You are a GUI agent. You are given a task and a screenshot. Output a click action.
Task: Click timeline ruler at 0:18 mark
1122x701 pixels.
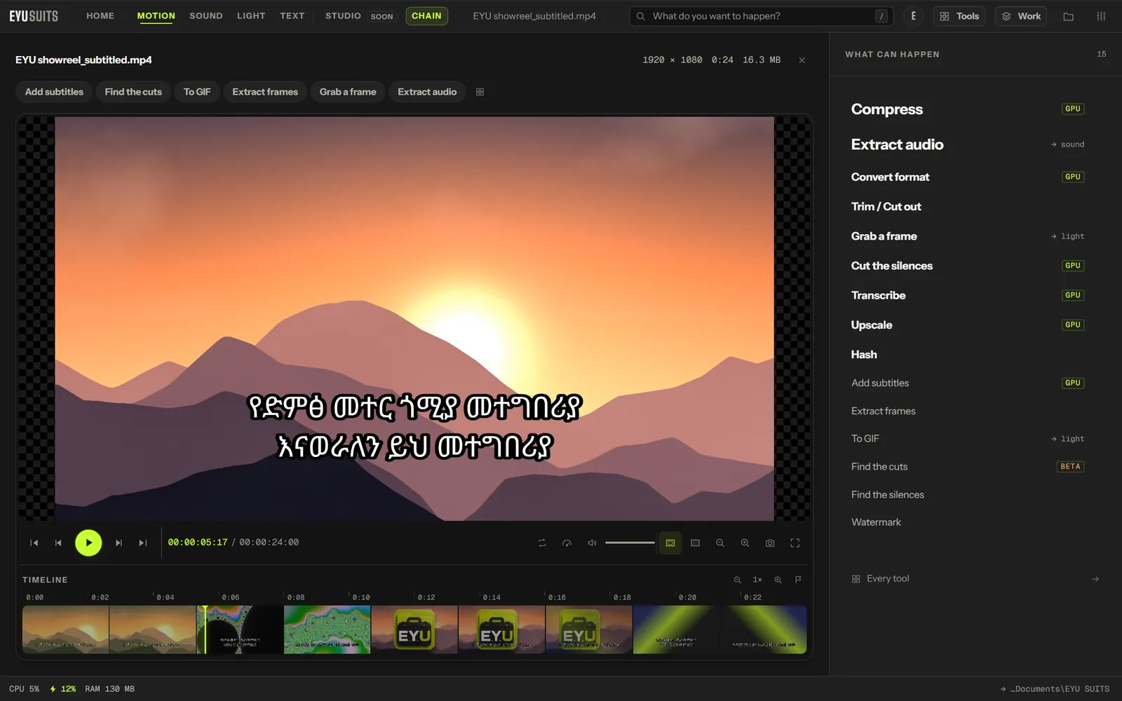(622, 597)
